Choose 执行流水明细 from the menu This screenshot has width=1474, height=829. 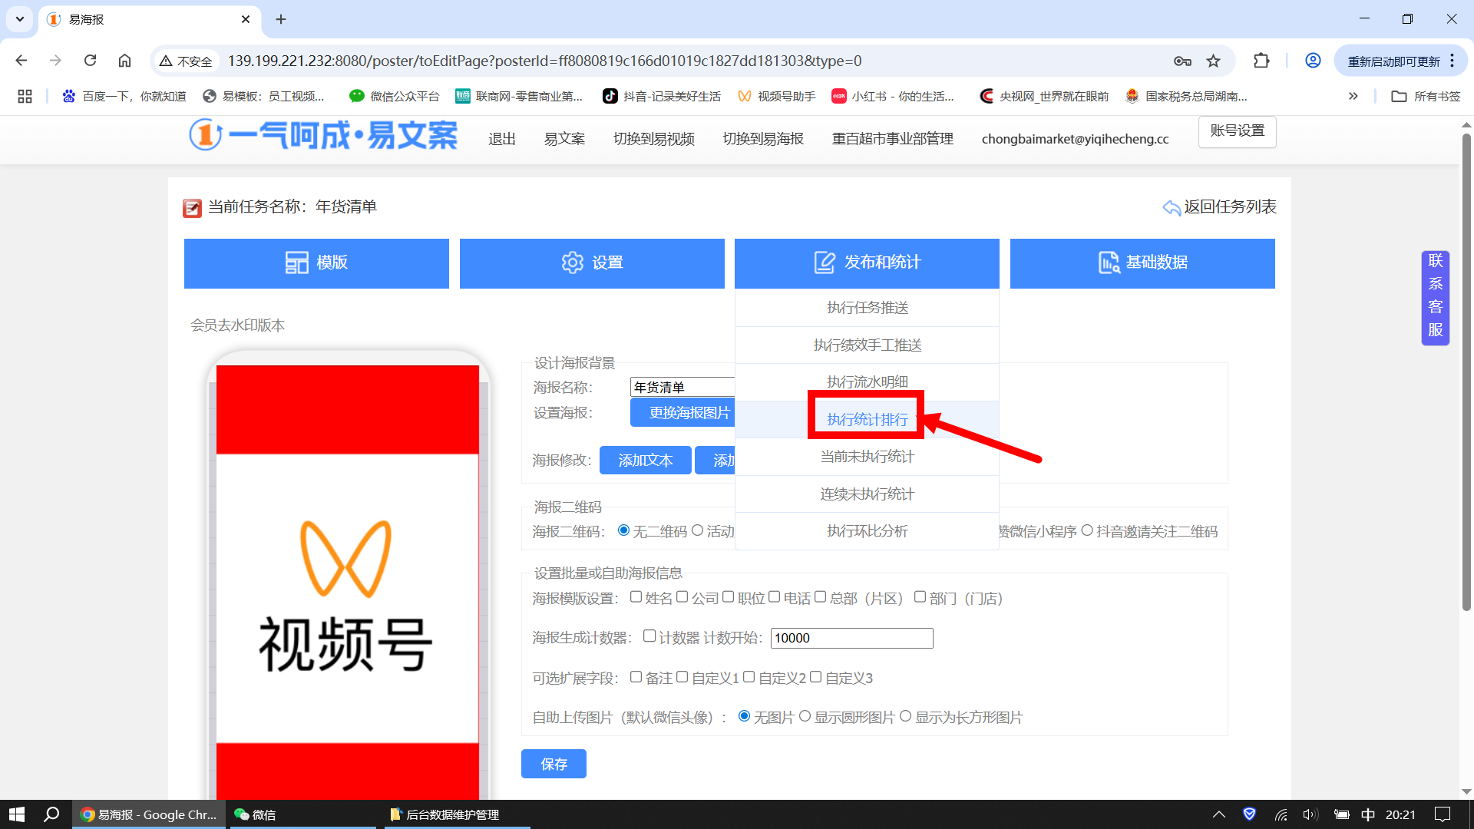(x=867, y=382)
